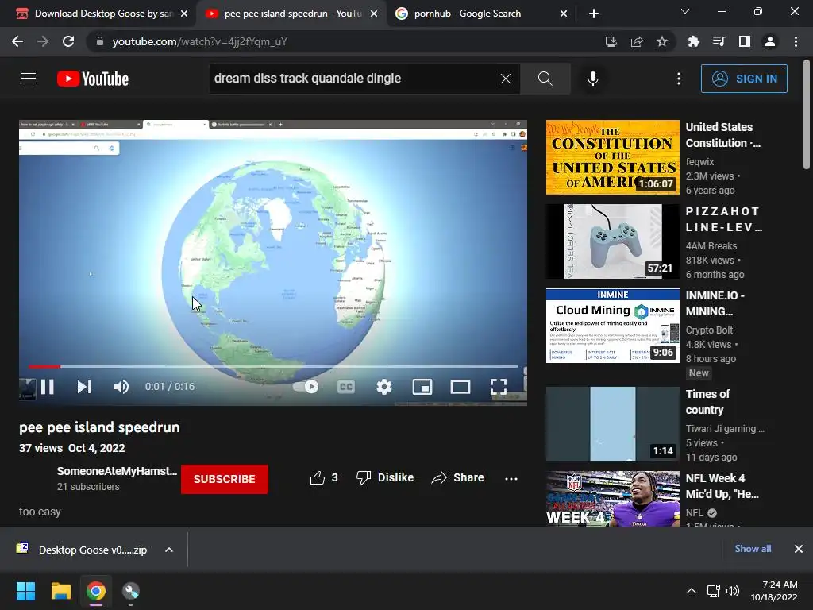Click the page vertical scrollbar

coord(807,114)
